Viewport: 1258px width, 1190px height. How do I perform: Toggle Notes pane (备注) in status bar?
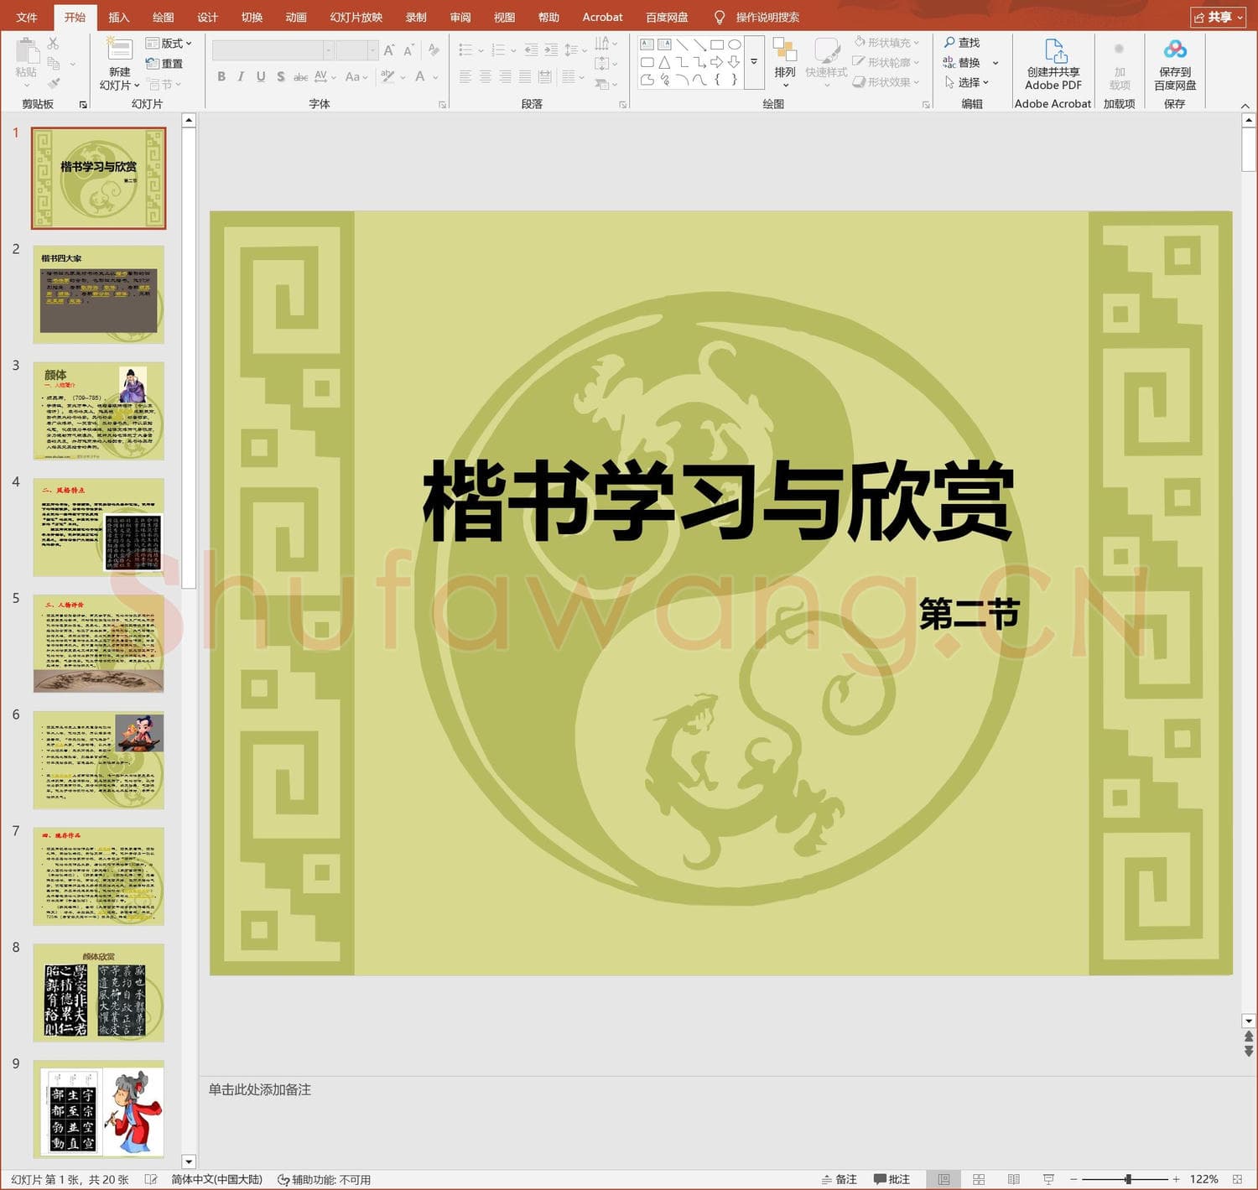pos(839,1179)
